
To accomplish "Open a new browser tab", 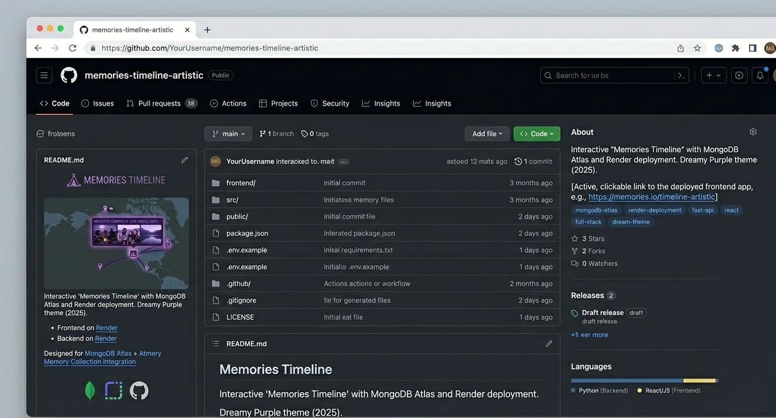I will (207, 30).
